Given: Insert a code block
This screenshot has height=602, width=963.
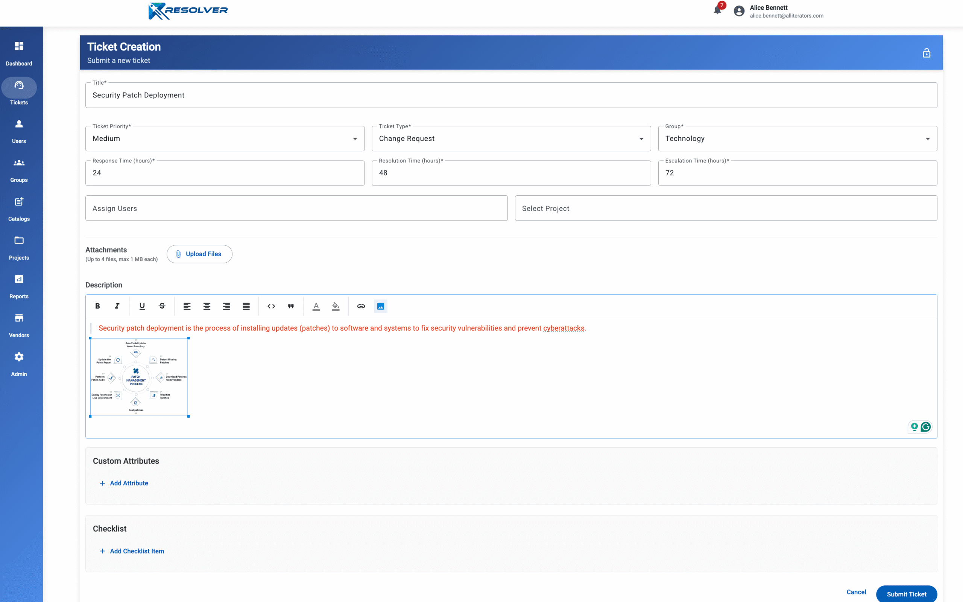Looking at the screenshot, I should pos(271,306).
